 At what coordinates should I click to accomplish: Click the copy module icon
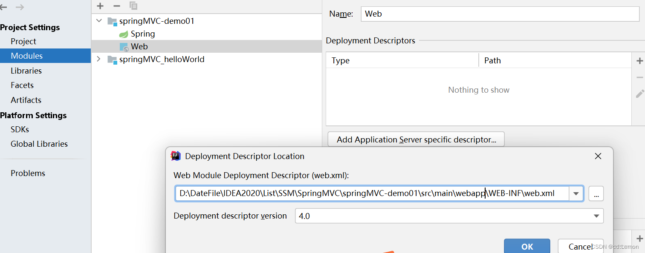click(133, 6)
